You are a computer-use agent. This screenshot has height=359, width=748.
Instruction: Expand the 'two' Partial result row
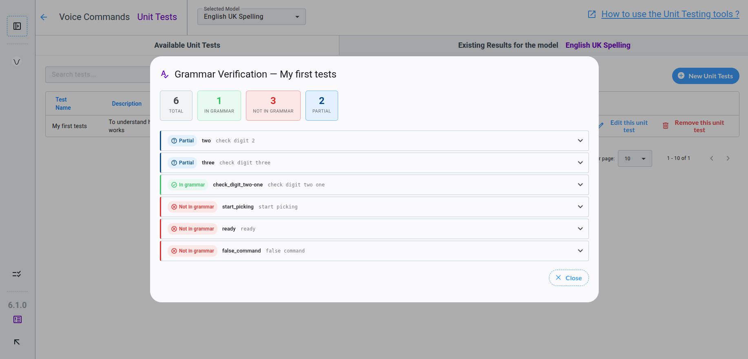point(580,141)
